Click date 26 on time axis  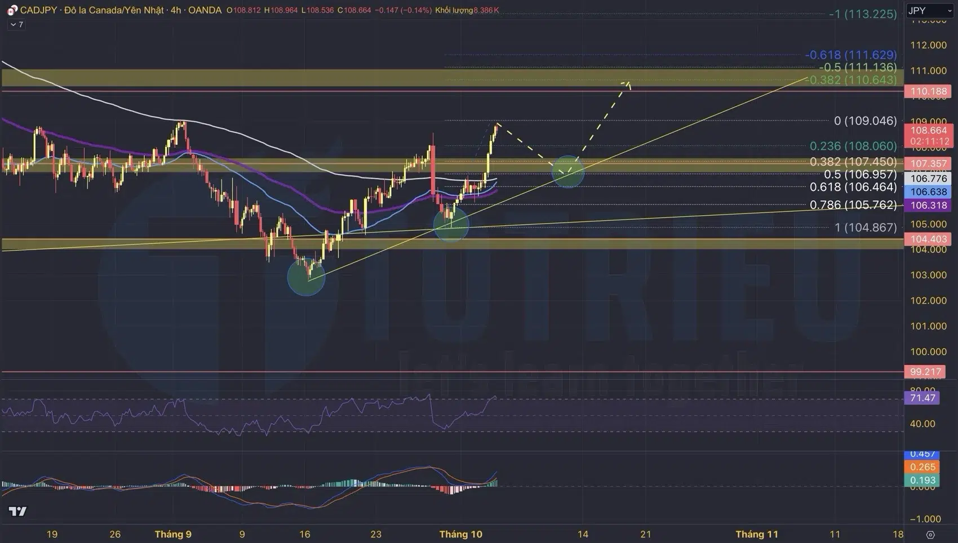115,534
